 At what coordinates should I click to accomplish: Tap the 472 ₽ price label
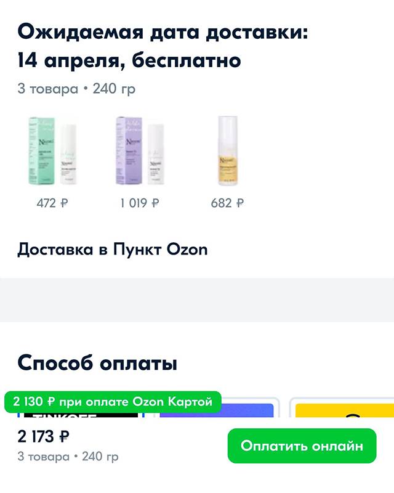(52, 203)
